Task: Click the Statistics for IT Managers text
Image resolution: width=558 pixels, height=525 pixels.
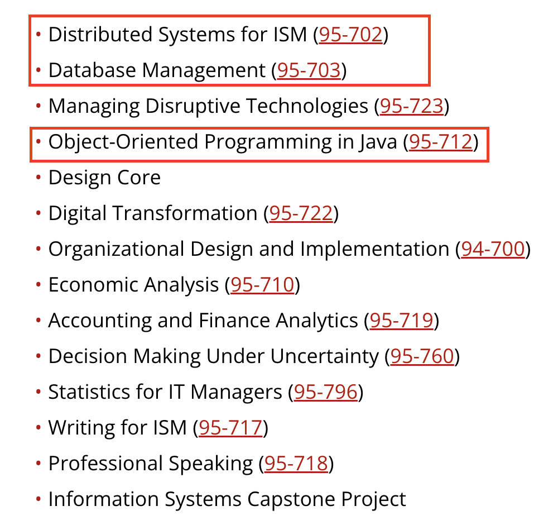Action: pos(165,392)
